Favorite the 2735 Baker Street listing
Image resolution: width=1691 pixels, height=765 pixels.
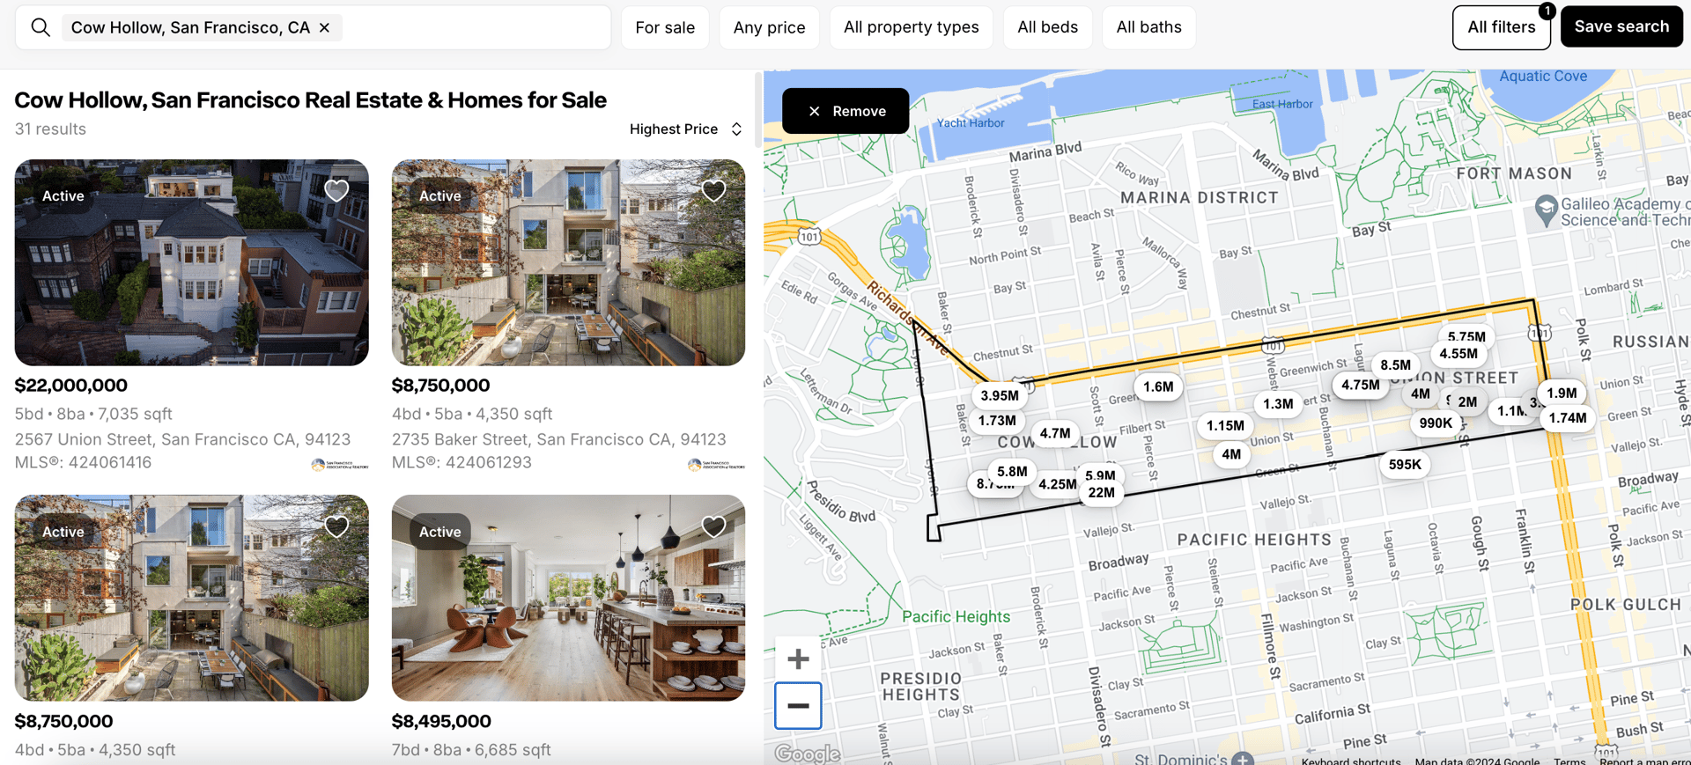click(x=713, y=190)
